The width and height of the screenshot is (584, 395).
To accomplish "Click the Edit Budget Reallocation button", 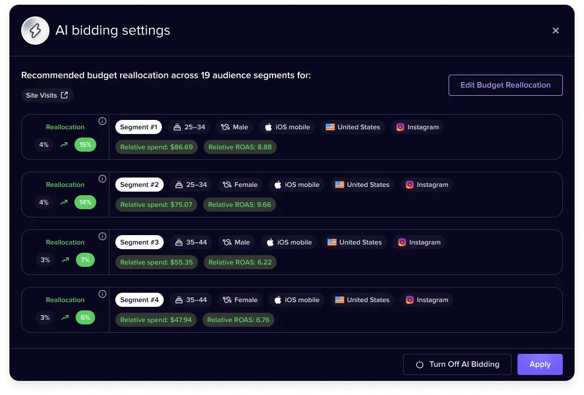I will [506, 85].
